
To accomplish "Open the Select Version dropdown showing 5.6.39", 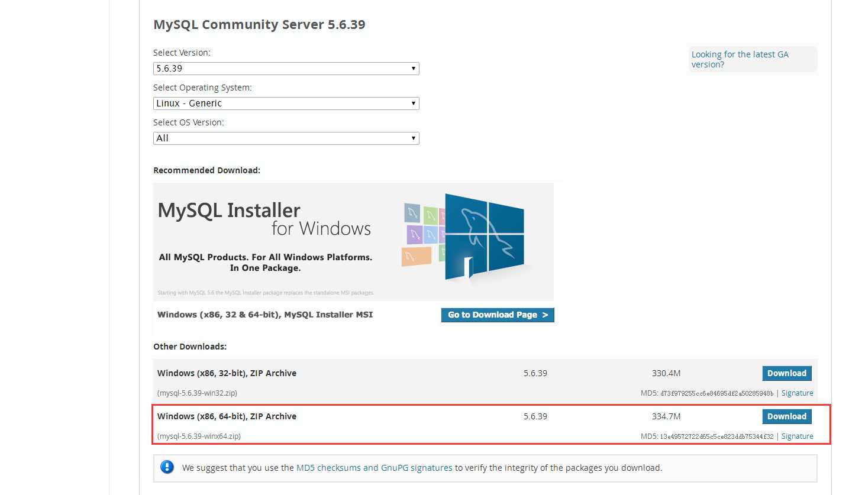I will click(x=286, y=69).
